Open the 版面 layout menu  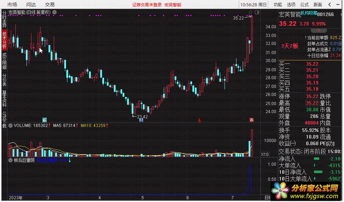click(x=318, y=5)
